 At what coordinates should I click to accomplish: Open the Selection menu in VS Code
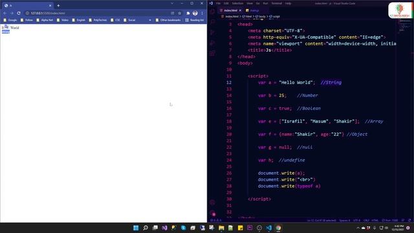click(x=237, y=3)
